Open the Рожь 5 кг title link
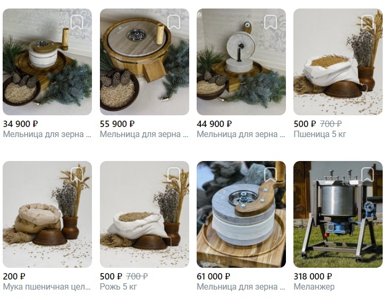The width and height of the screenshot is (388, 305). 119,287
